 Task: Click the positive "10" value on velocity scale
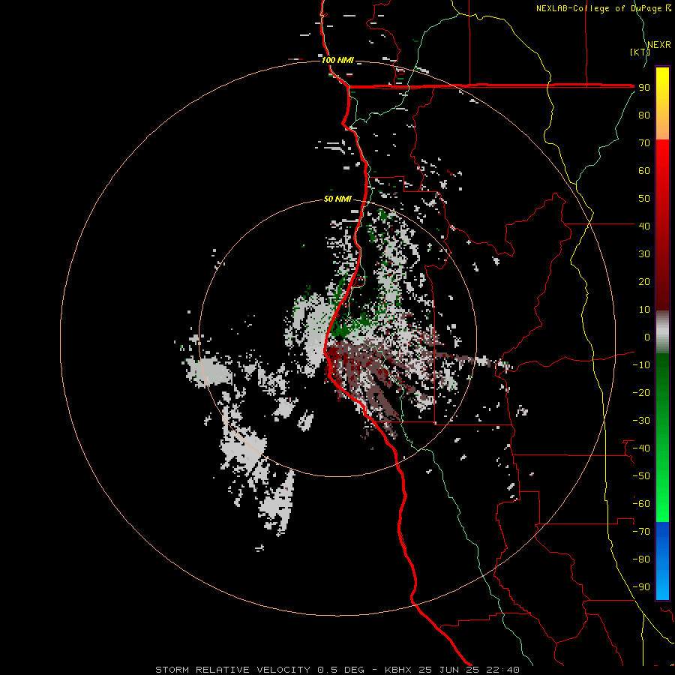pos(644,310)
